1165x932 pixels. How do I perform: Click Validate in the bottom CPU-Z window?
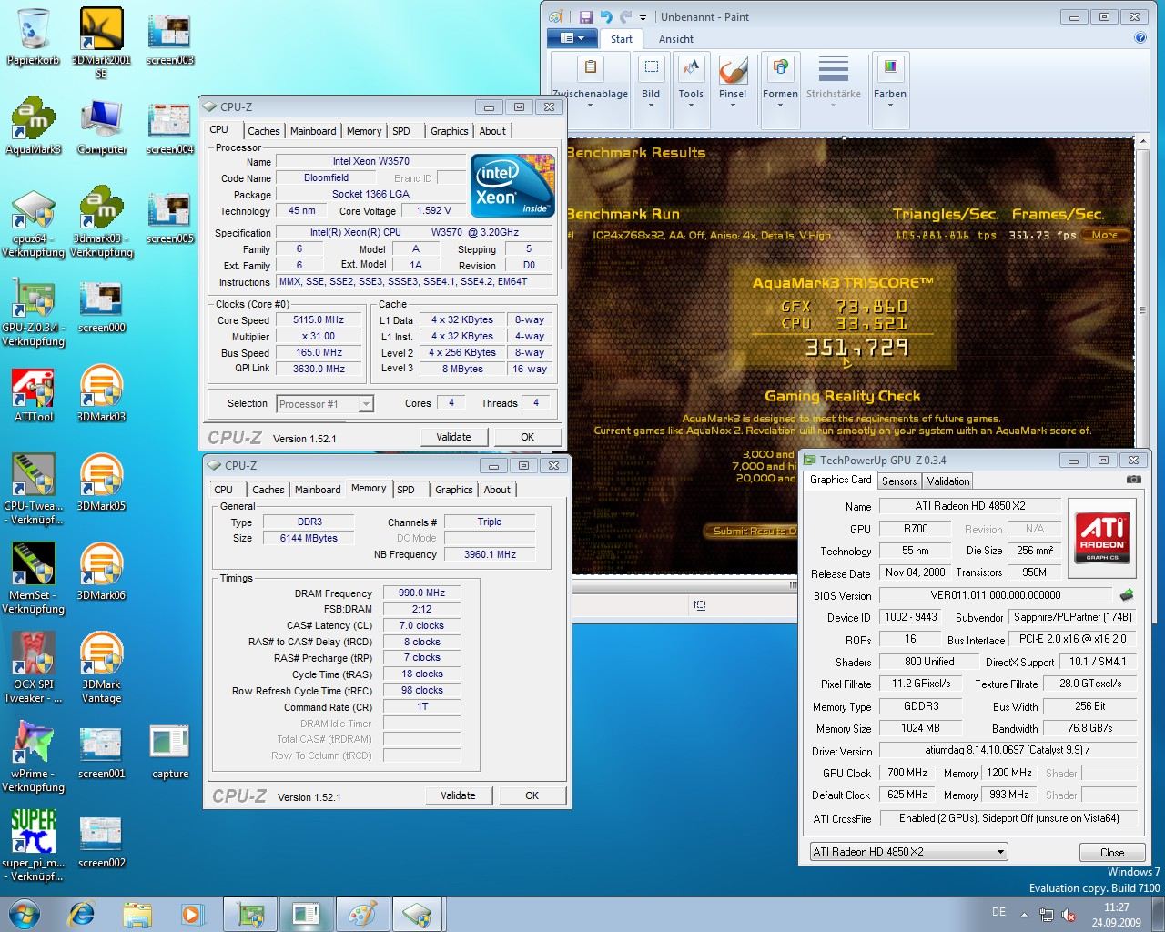click(x=458, y=795)
